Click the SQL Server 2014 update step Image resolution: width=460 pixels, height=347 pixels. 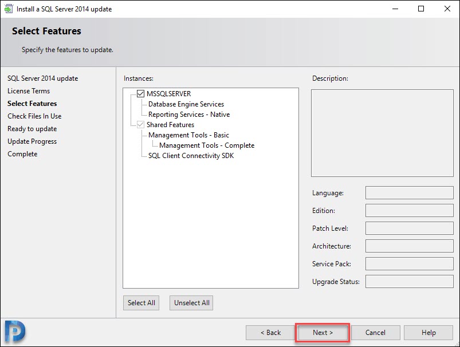click(x=43, y=78)
